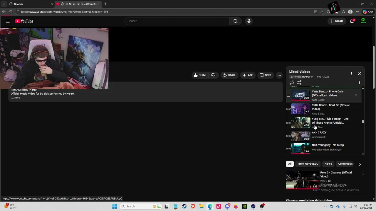This screenshot has width=376, height=211.
Task: Expand description with ...more
Action: pyautogui.click(x=16, y=98)
